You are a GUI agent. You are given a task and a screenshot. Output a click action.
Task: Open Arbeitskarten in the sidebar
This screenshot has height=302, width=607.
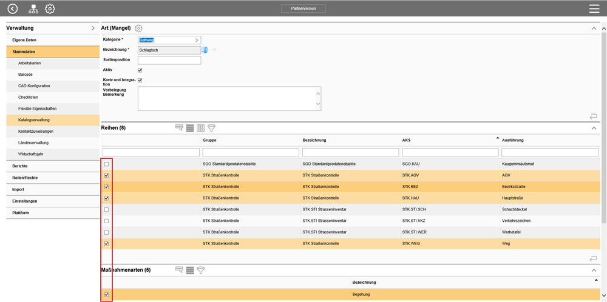[x=30, y=63]
